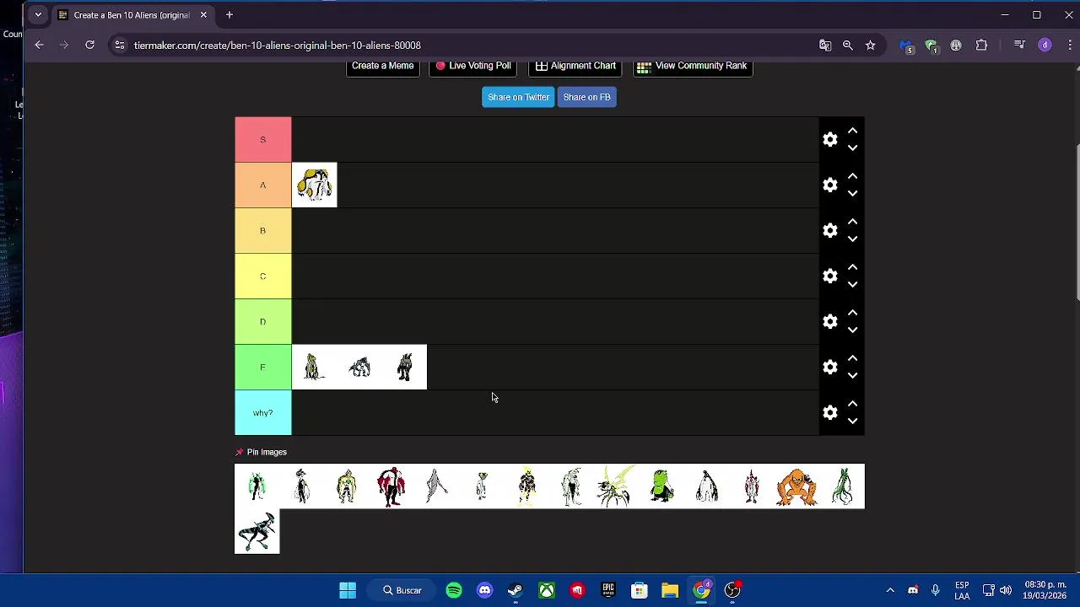Move A tier row up with arrow

coord(852,176)
